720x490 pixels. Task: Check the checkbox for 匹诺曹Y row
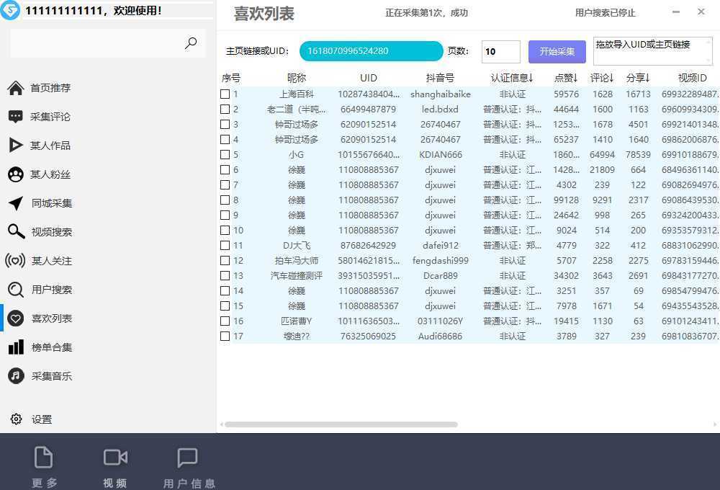[225, 321]
